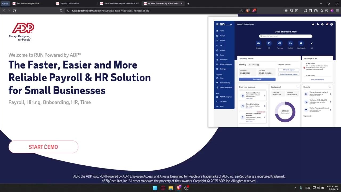Viewport: 341px width, 192px height.
Task: Click the Brave browser taskbar icon
Action: [179, 188]
